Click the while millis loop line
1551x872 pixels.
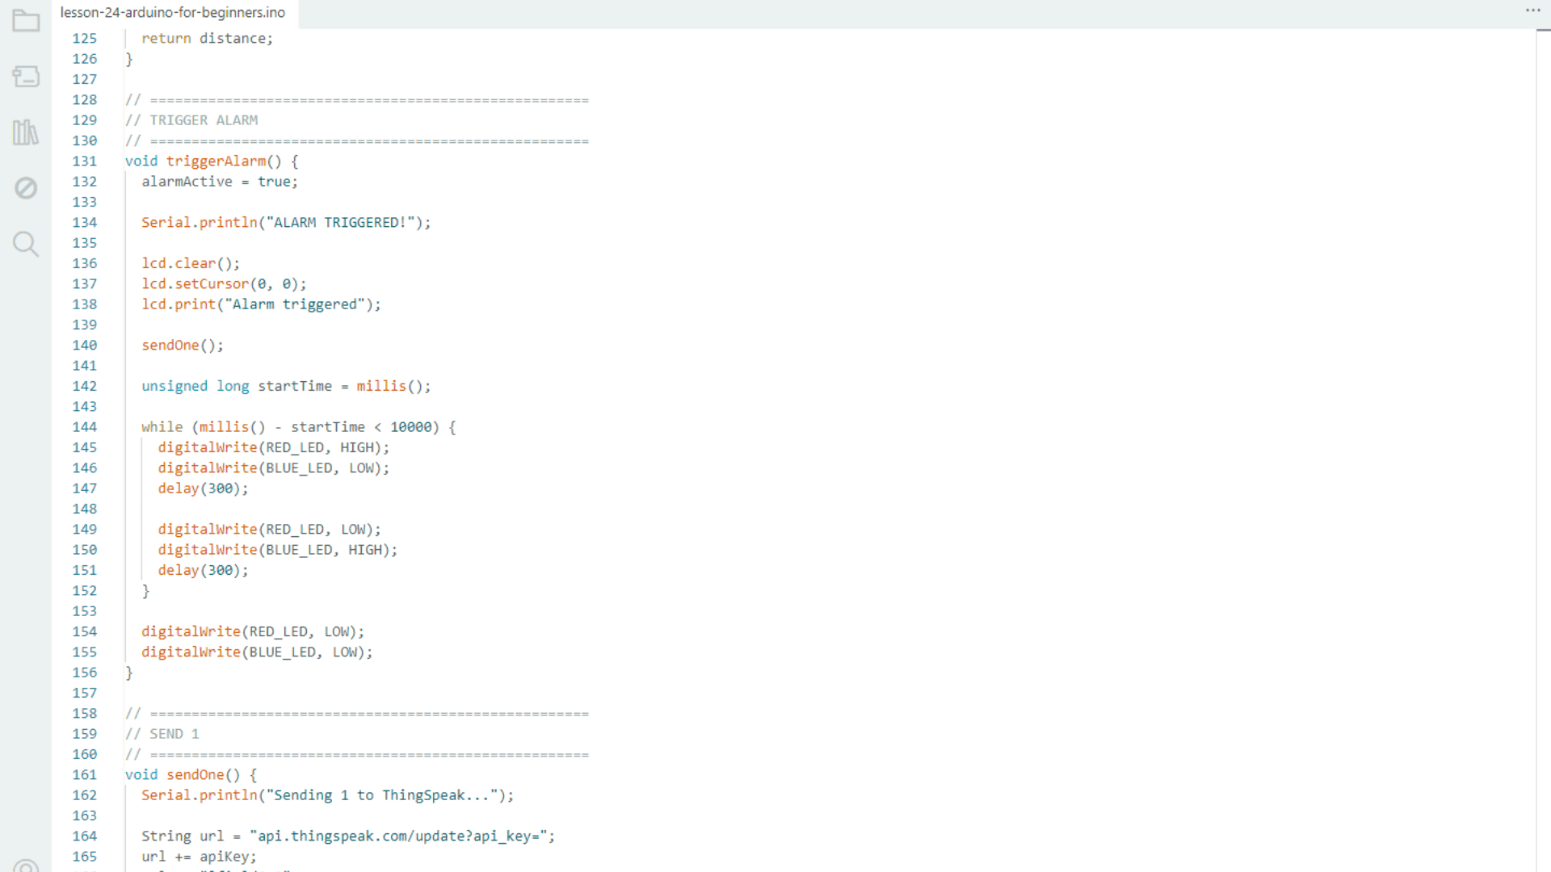click(x=299, y=427)
